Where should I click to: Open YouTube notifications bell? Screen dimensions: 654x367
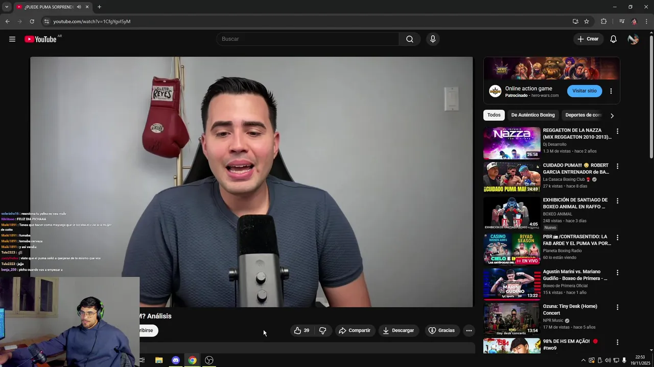pyautogui.click(x=613, y=39)
